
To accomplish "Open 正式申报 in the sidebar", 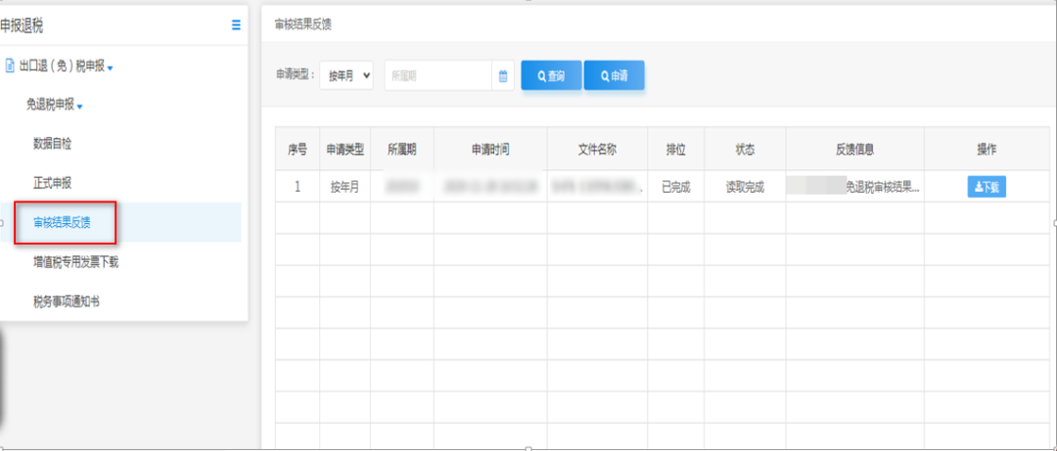I will [x=53, y=183].
